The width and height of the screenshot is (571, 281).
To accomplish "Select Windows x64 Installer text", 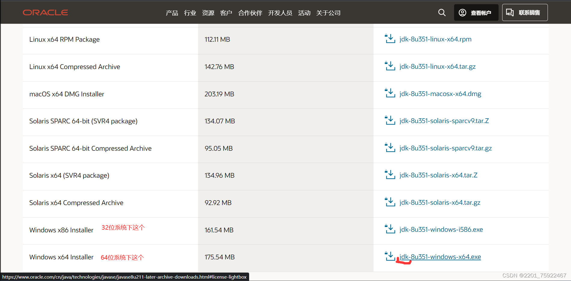I will click(61, 257).
